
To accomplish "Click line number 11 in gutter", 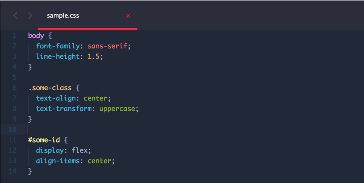I will click(x=13, y=140).
